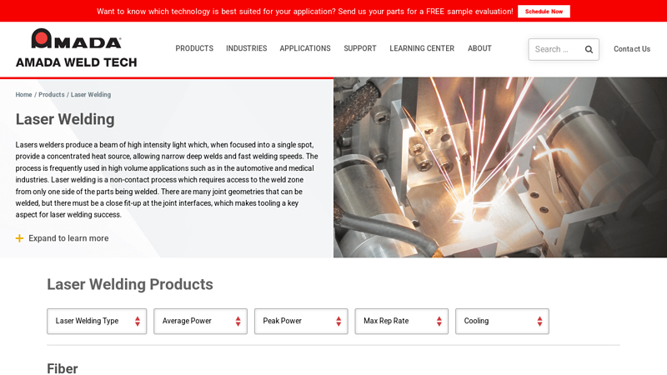Image resolution: width=667 pixels, height=375 pixels.
Task: Open the About menu
Action: tap(479, 48)
